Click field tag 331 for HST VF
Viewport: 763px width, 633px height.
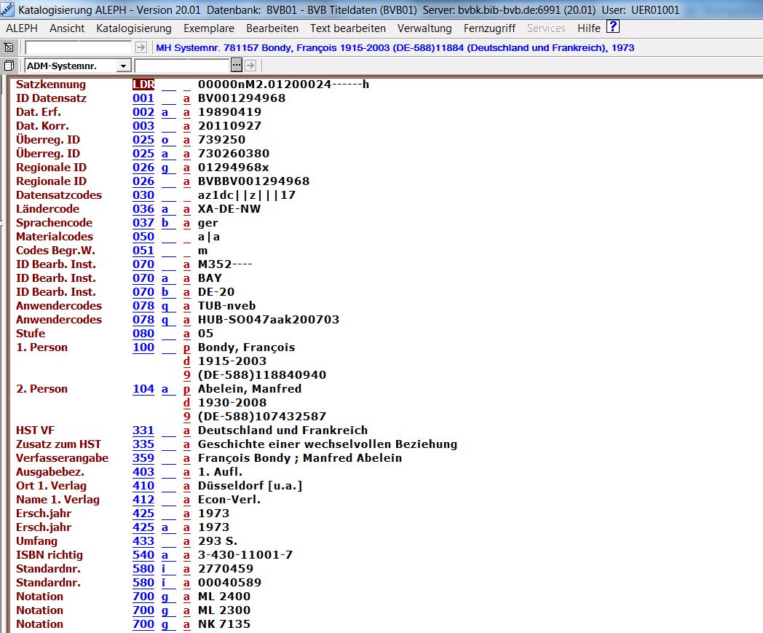tap(143, 430)
